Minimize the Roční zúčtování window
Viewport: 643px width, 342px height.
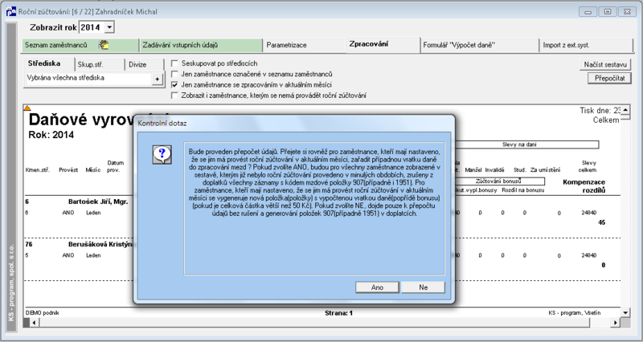(588, 11)
